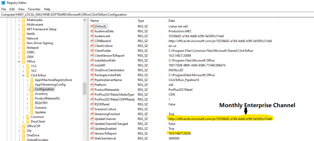Open the File menu
This screenshot has height=141, width=314.
4,9
